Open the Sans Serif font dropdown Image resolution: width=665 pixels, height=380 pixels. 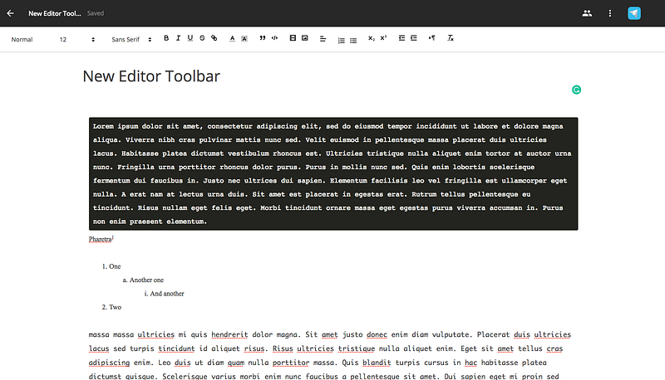click(131, 39)
